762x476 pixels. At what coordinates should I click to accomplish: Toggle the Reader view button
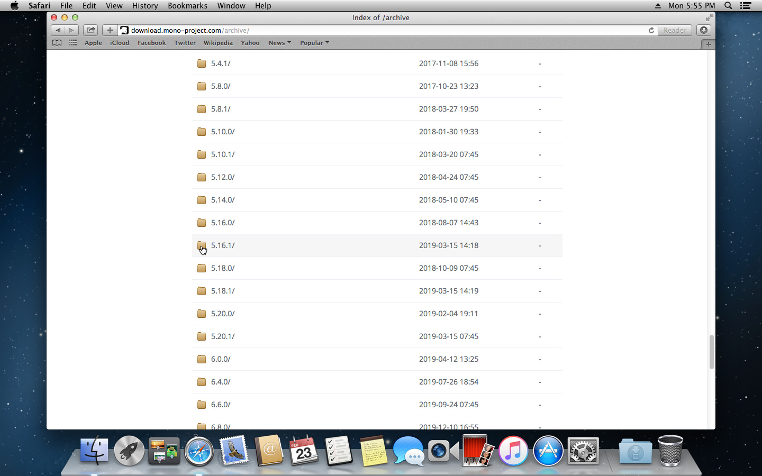click(675, 30)
